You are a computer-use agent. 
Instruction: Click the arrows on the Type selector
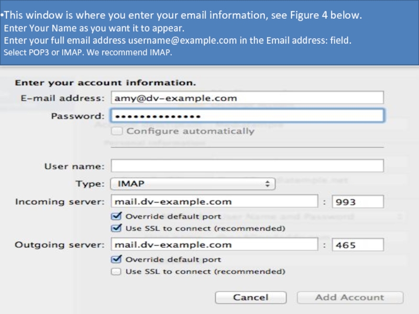pyautogui.click(x=268, y=184)
